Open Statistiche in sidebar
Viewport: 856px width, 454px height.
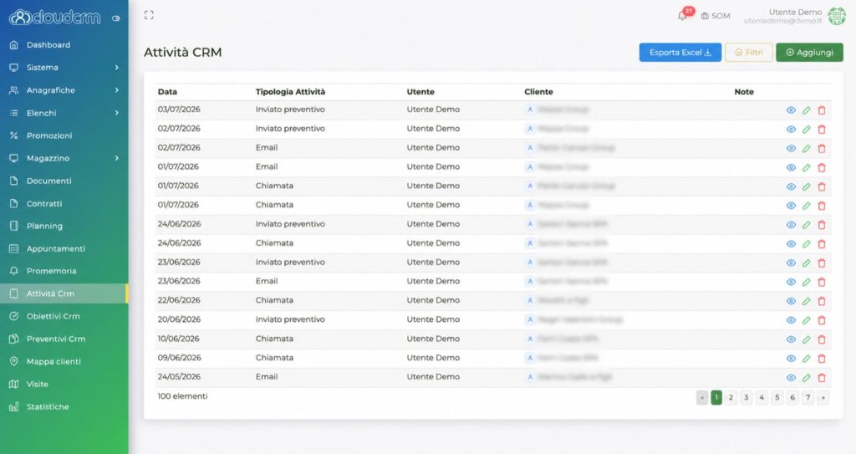click(x=64, y=407)
